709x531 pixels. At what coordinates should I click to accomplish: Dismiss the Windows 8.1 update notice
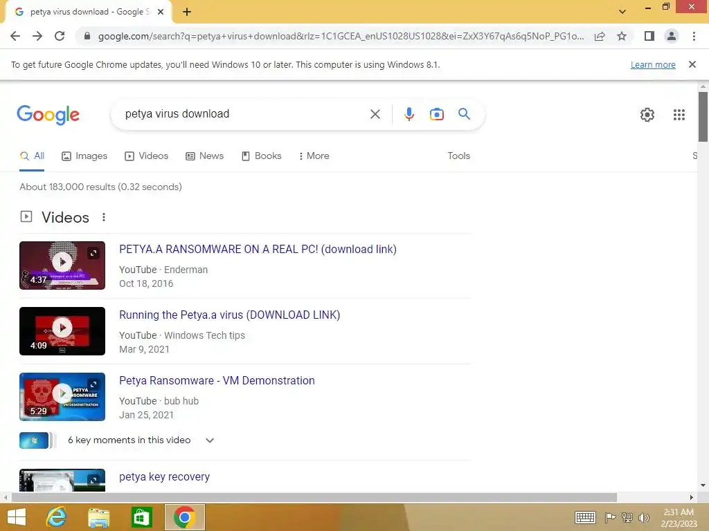click(692, 64)
